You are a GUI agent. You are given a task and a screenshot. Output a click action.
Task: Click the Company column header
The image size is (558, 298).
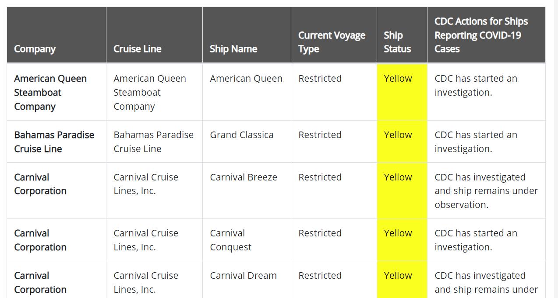pos(57,35)
